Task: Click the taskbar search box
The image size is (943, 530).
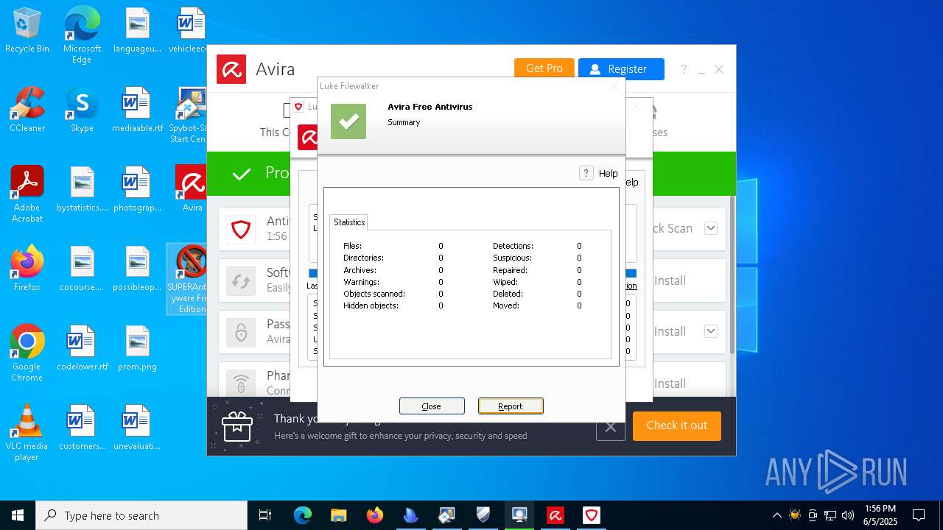Action: pyautogui.click(x=141, y=515)
